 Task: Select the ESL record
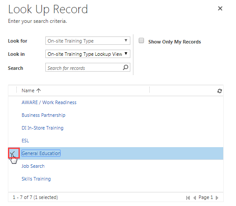25,141
